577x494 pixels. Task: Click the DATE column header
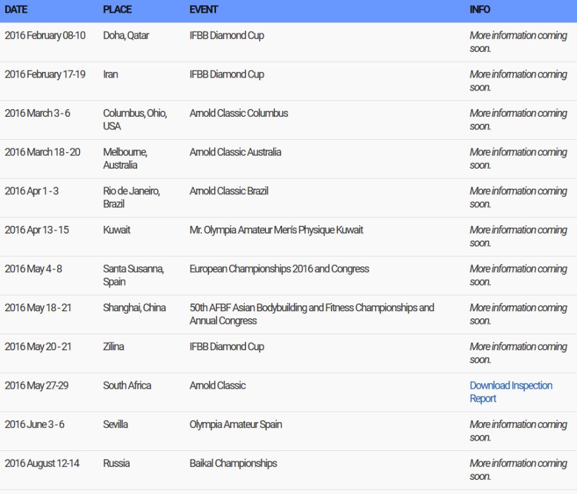[x=16, y=10]
